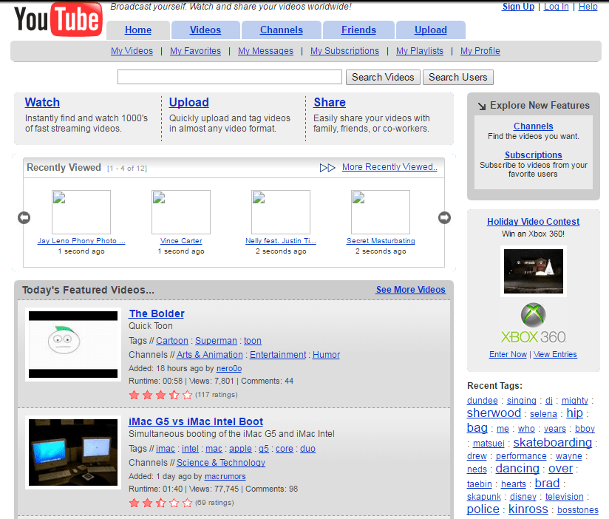Open the Share heading link

[330, 102]
